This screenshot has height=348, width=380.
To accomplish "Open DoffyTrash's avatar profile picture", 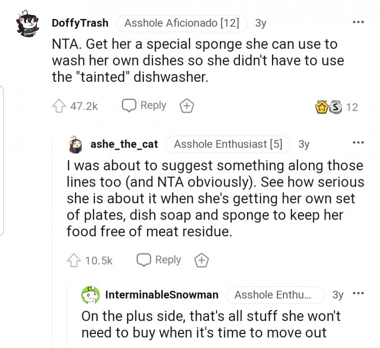I will point(27,24).
